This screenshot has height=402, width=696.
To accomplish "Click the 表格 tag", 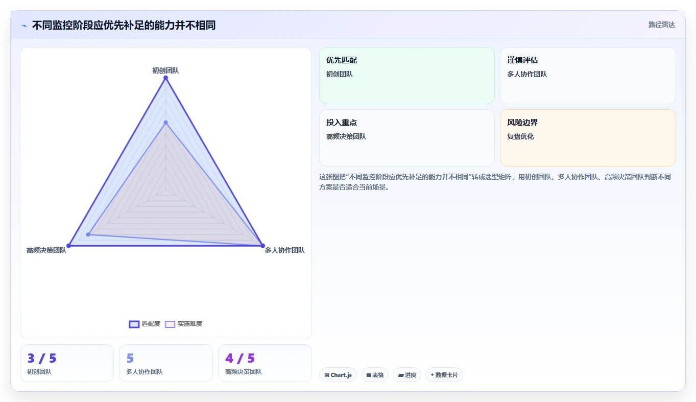I will tap(375, 375).
